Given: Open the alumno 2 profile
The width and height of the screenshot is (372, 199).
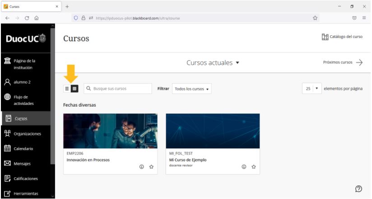Looking at the screenshot, I should (26, 82).
